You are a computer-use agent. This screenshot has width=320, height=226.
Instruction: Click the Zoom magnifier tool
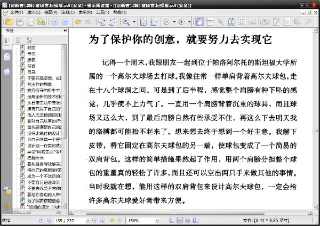[x=126, y=22]
